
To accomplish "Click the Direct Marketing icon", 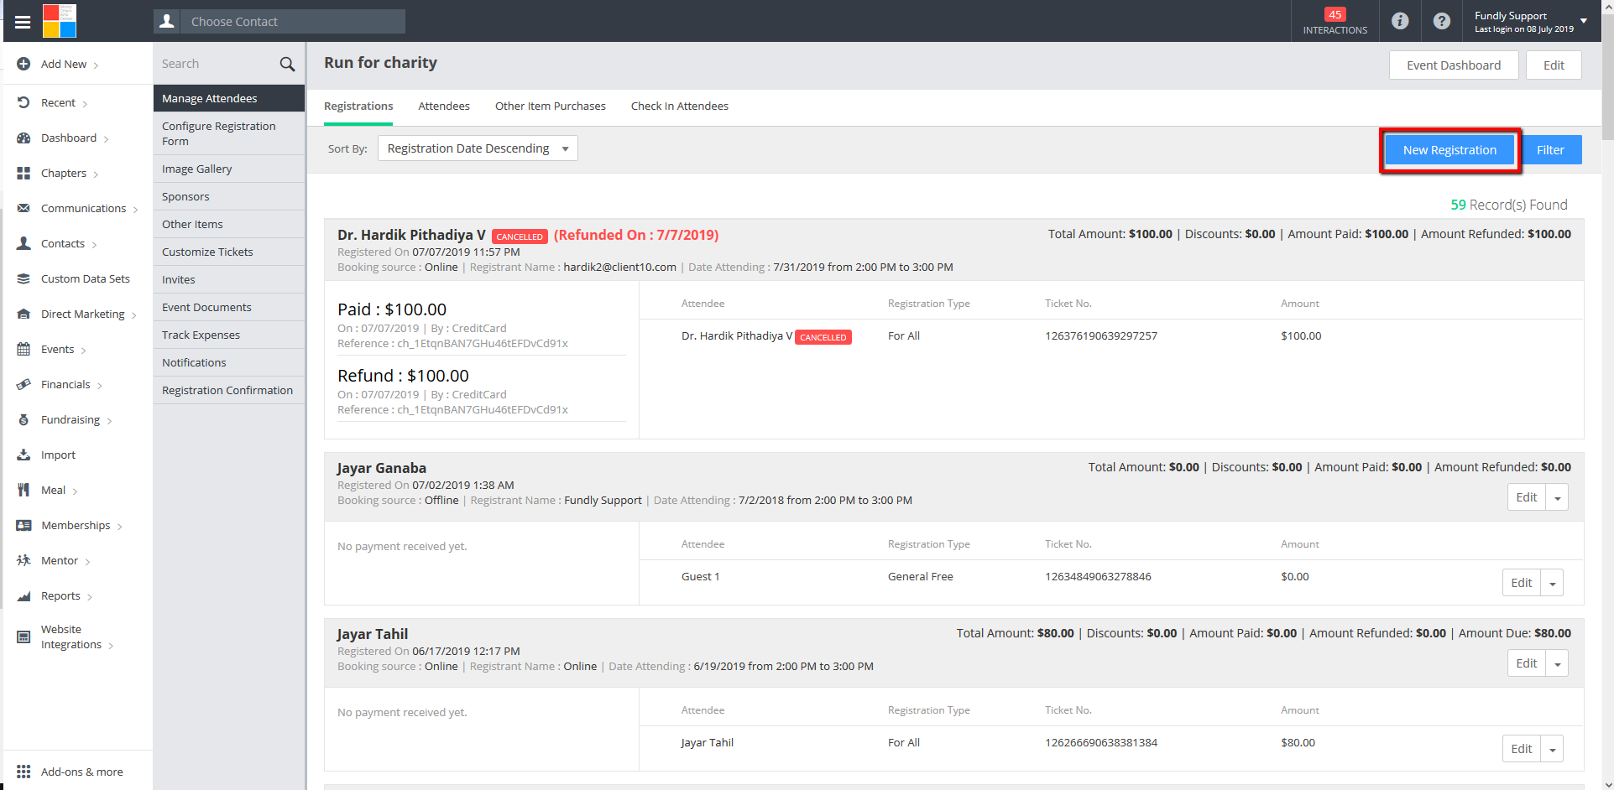I will click(x=24, y=314).
